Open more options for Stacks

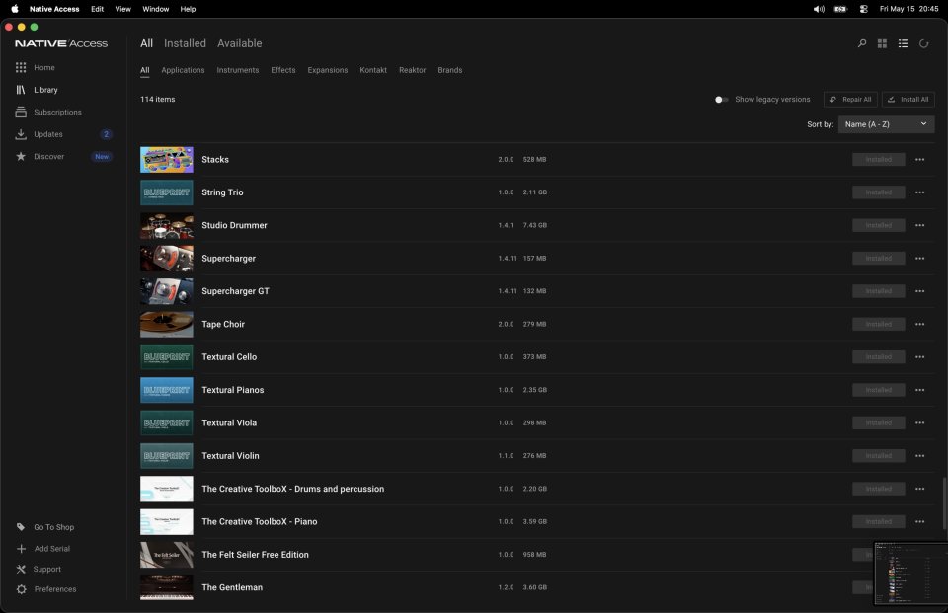pyautogui.click(x=919, y=160)
